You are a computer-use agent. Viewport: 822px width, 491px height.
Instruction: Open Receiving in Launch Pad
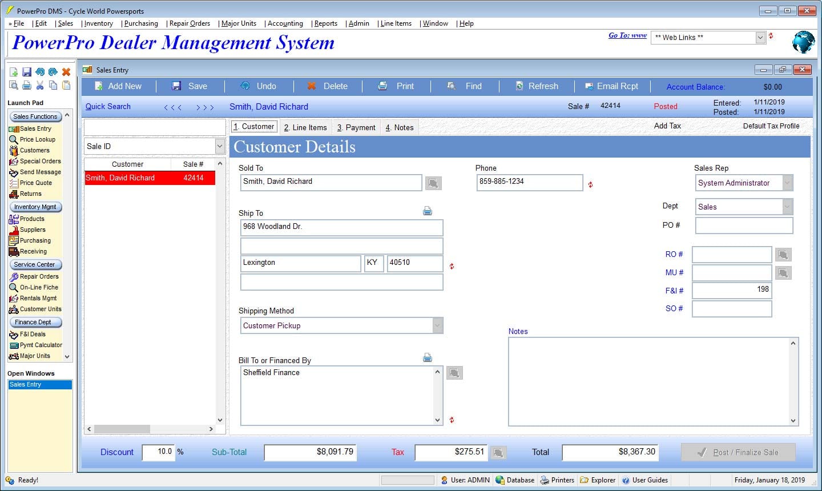[28, 251]
